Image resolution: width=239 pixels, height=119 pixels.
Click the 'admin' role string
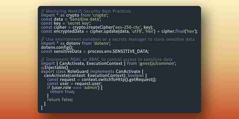(91, 87)
